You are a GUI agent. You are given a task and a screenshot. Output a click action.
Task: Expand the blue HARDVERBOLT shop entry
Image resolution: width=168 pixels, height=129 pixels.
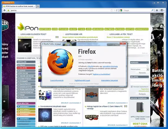point(26,106)
